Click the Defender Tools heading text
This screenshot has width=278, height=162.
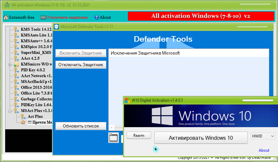(163, 39)
